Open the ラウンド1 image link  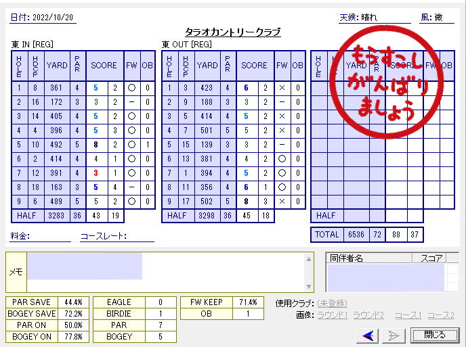(333, 315)
